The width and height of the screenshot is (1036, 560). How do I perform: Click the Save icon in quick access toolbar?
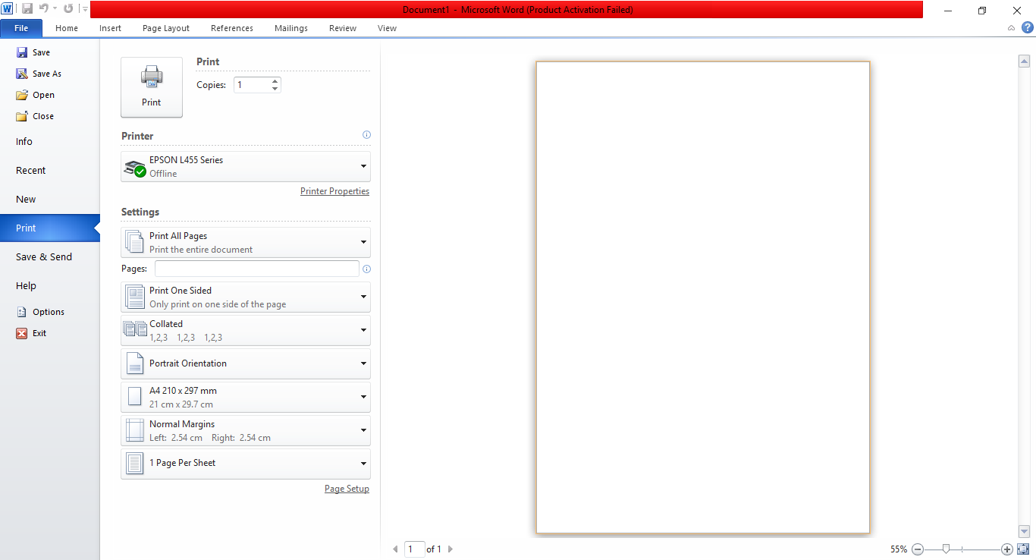pos(27,9)
